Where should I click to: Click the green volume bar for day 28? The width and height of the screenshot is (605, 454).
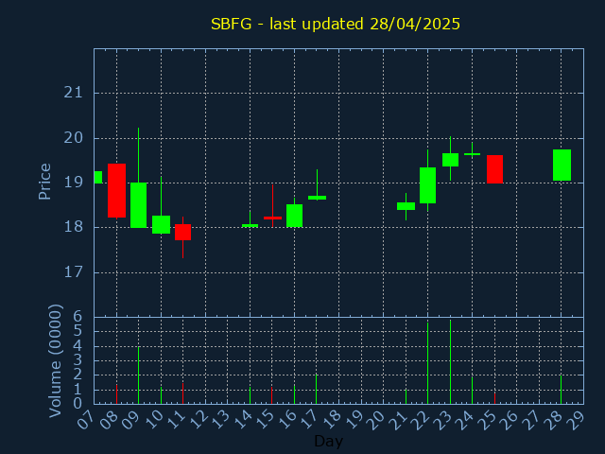click(x=561, y=390)
